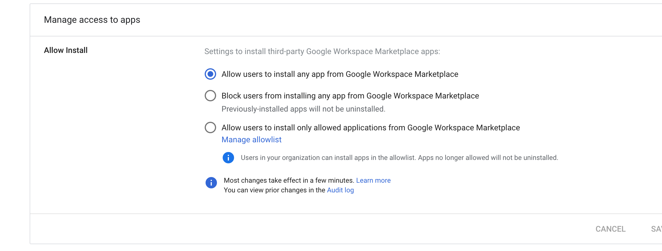Open the Audit log link
Image resolution: width=662 pixels, height=251 pixels.
coord(340,190)
